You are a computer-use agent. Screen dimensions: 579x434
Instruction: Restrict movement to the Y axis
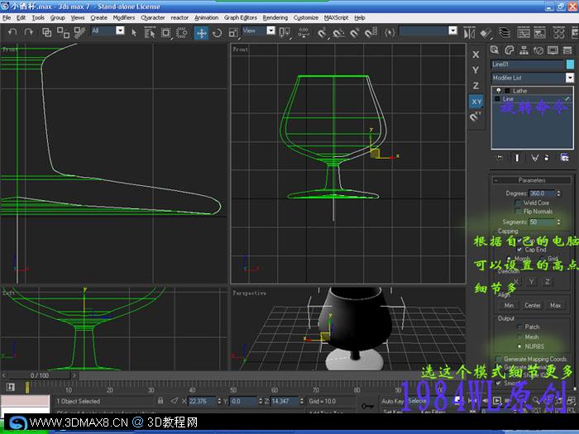[476, 70]
